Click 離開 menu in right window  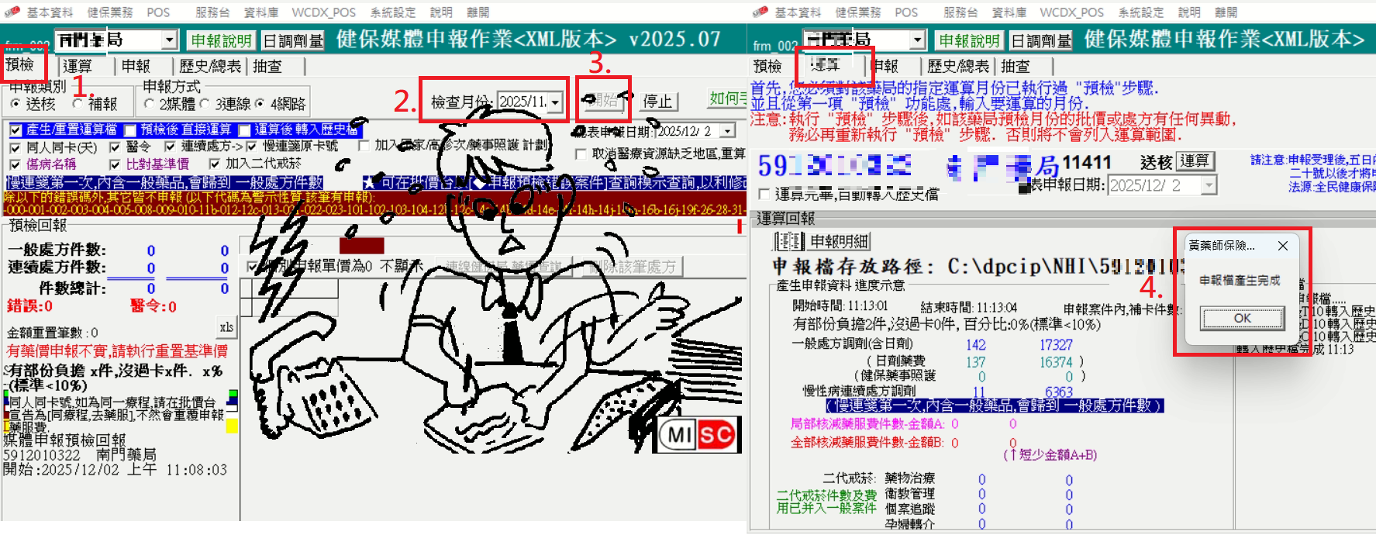(1226, 12)
